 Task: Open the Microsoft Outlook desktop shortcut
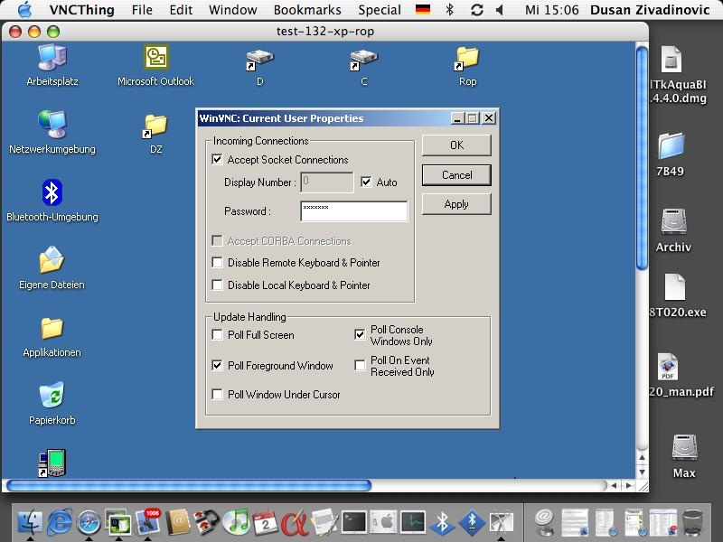155,59
